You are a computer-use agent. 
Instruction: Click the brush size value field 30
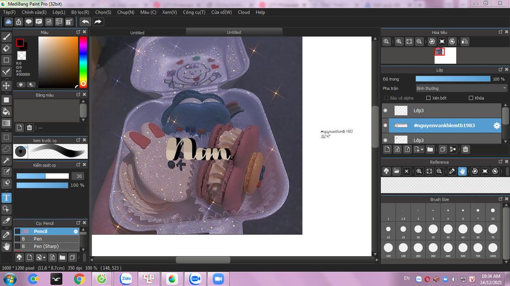pyautogui.click(x=78, y=176)
